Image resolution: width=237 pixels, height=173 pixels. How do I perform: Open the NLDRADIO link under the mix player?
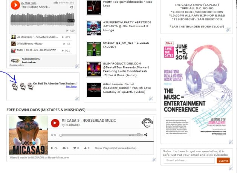37,158
